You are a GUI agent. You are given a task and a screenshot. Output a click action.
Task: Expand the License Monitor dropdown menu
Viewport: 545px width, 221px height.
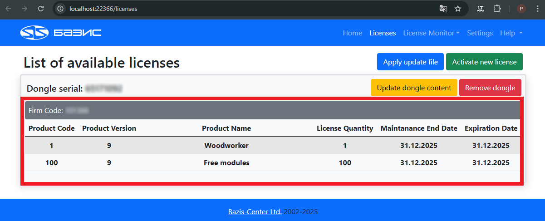pos(431,33)
